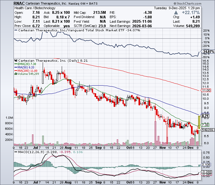
Task: Click the Next Earnings date 2026-03-06
Action: tap(142, 26)
